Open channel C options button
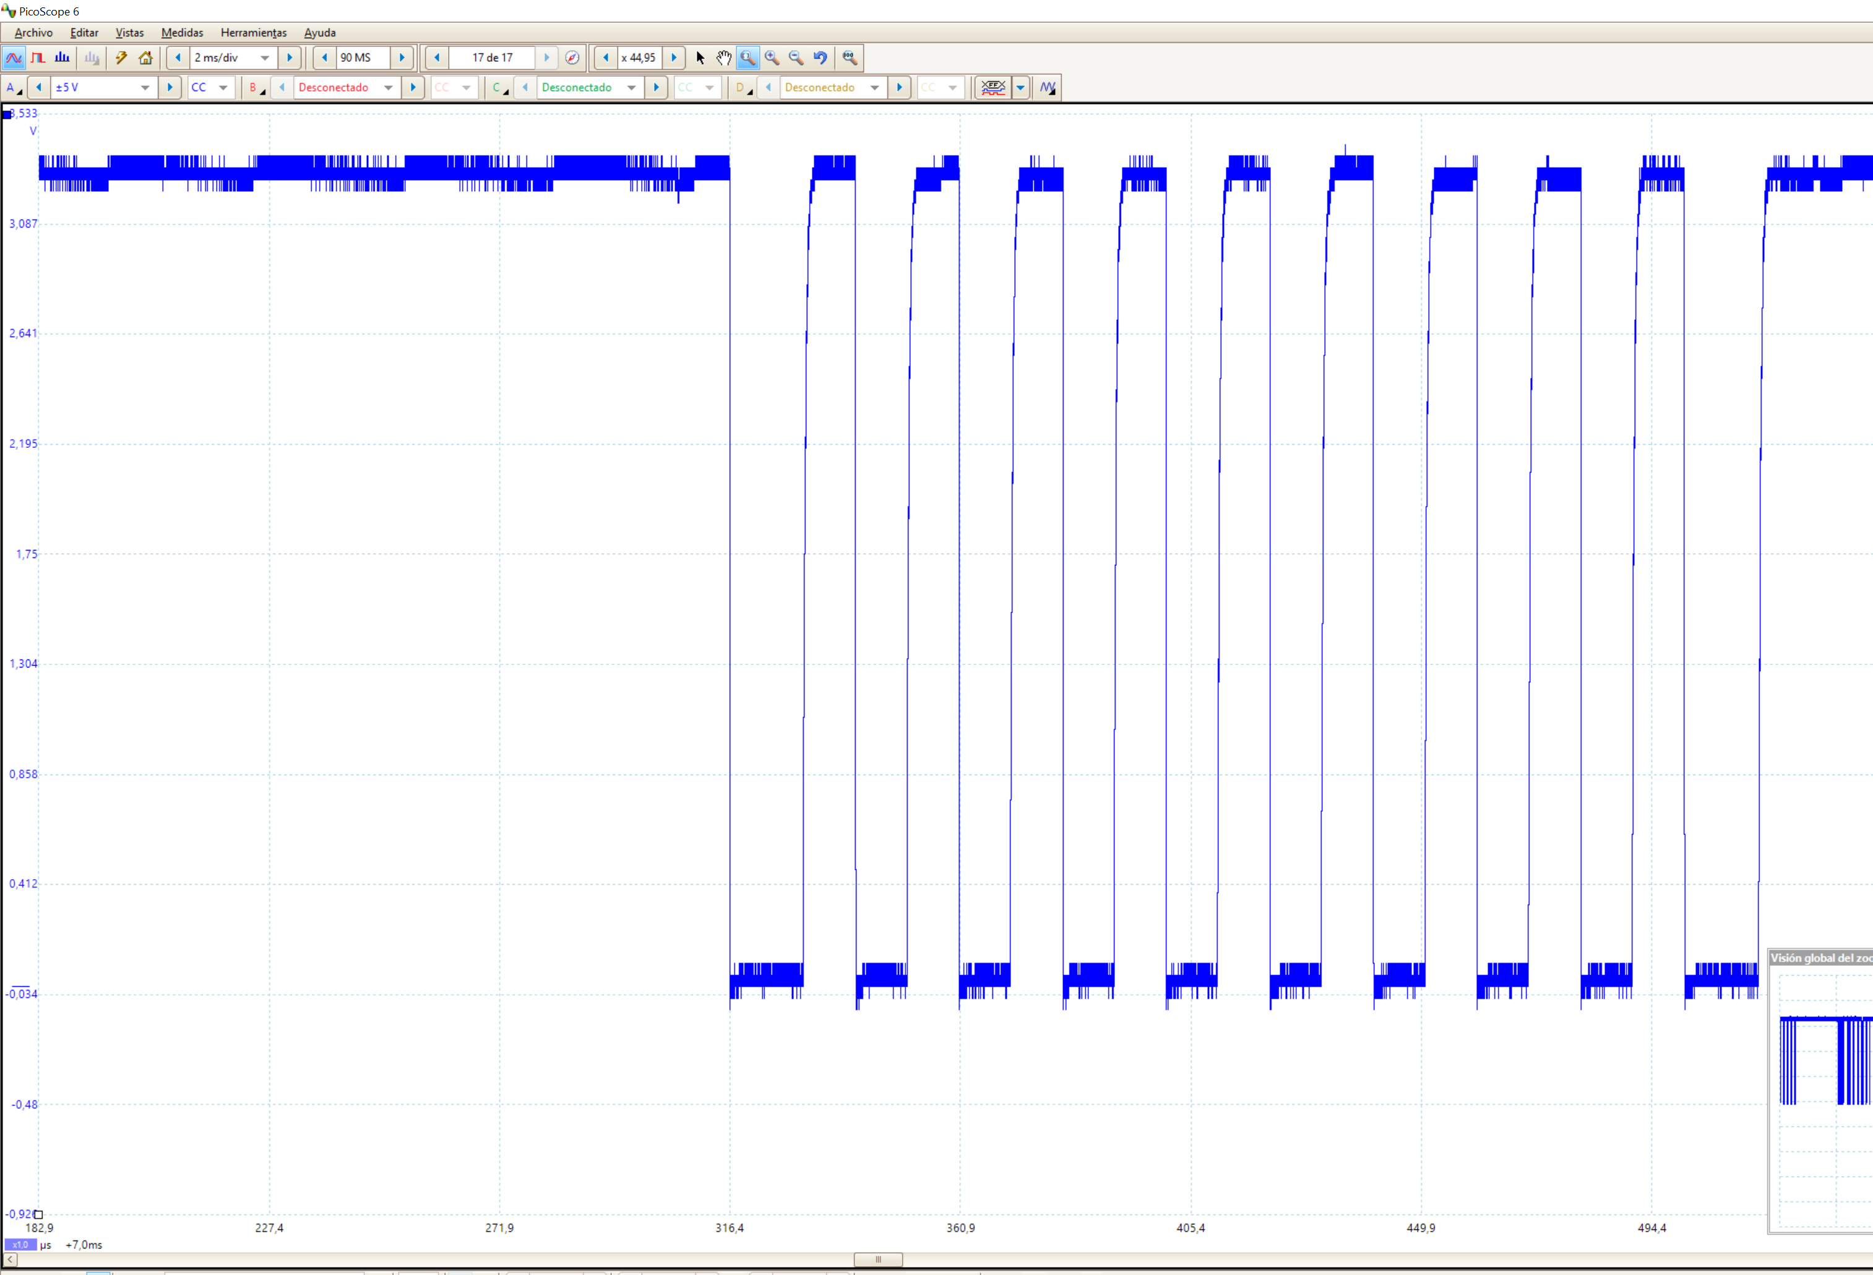The width and height of the screenshot is (1873, 1275). tap(501, 88)
